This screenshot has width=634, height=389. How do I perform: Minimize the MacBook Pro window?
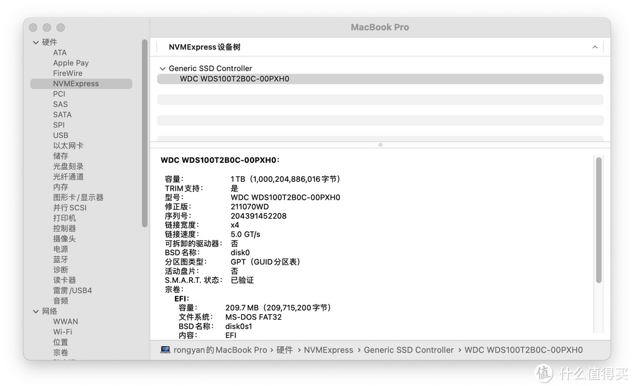(47, 28)
